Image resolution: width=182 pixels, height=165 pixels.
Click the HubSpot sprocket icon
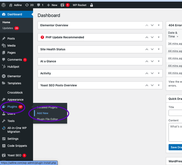4,67
